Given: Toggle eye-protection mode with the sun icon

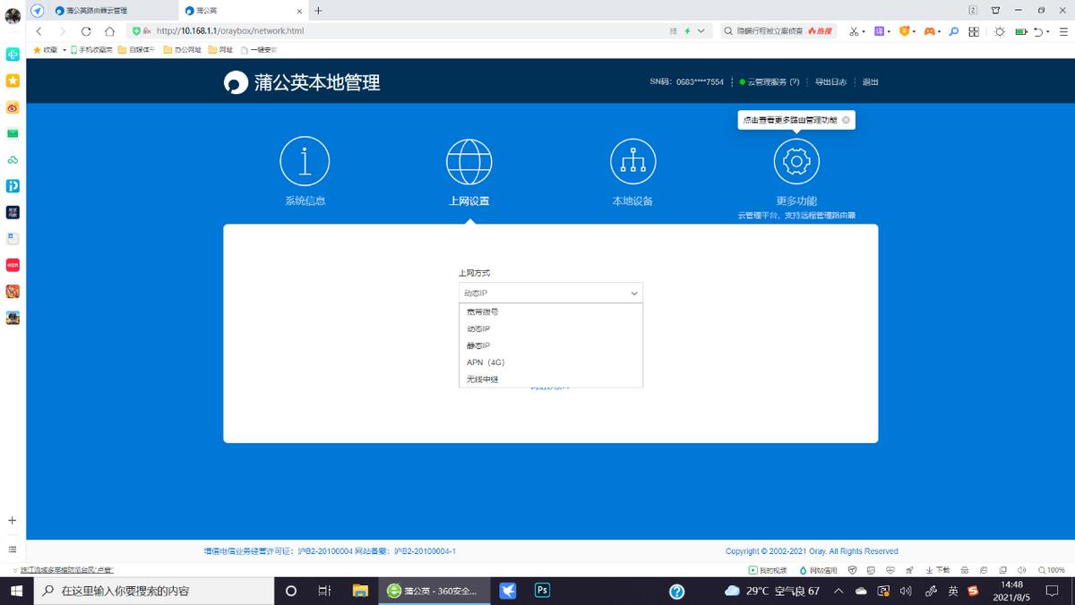Looking at the screenshot, I should (1000, 30).
